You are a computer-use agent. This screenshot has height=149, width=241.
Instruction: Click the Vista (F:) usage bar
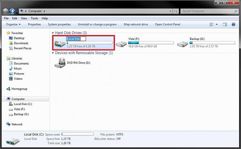click(x=151, y=43)
